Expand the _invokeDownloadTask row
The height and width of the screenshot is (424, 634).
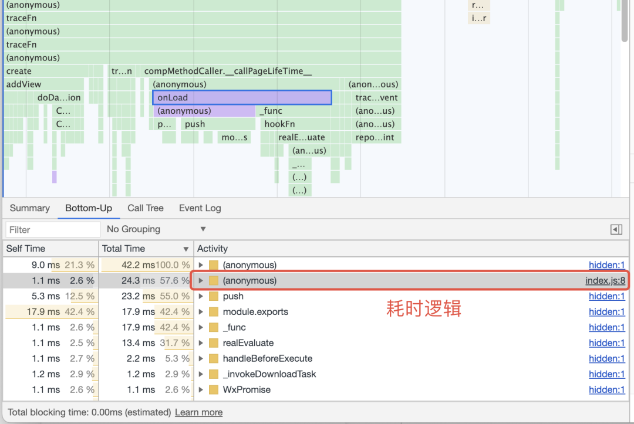click(201, 374)
